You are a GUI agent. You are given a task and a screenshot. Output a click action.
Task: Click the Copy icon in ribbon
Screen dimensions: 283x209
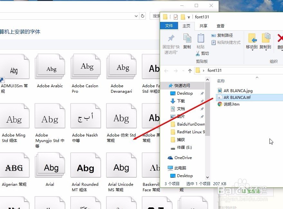coord(187,38)
